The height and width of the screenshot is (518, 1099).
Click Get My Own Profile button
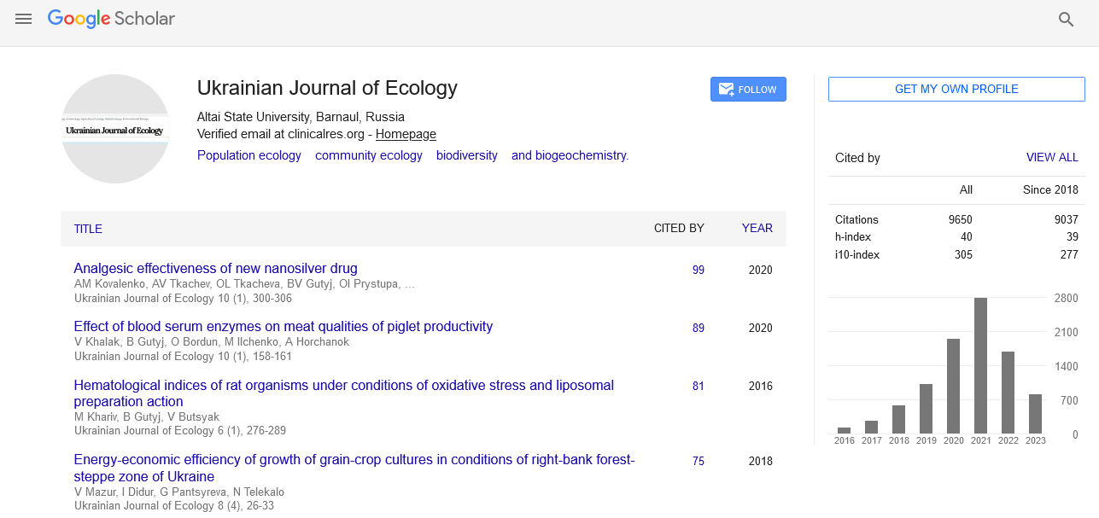(956, 90)
